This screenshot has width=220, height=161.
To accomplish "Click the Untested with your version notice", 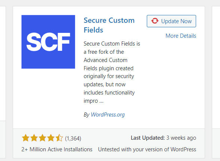I will (x=147, y=149).
